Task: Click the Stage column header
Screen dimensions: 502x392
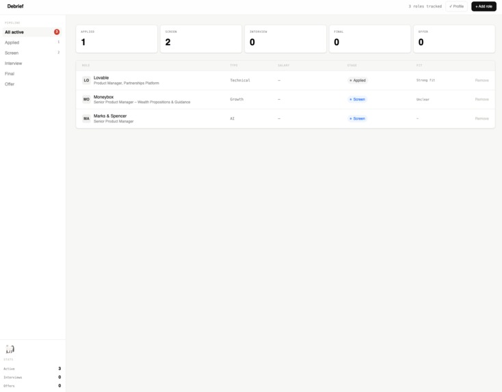Action: tap(352, 66)
